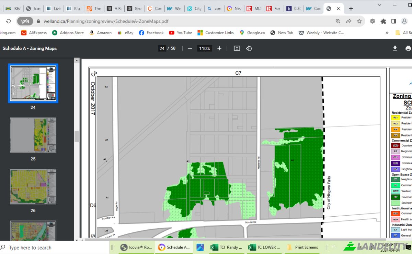The width and height of the screenshot is (412, 254).
Task: Open the New Tab bookmark
Action: tap(282, 33)
